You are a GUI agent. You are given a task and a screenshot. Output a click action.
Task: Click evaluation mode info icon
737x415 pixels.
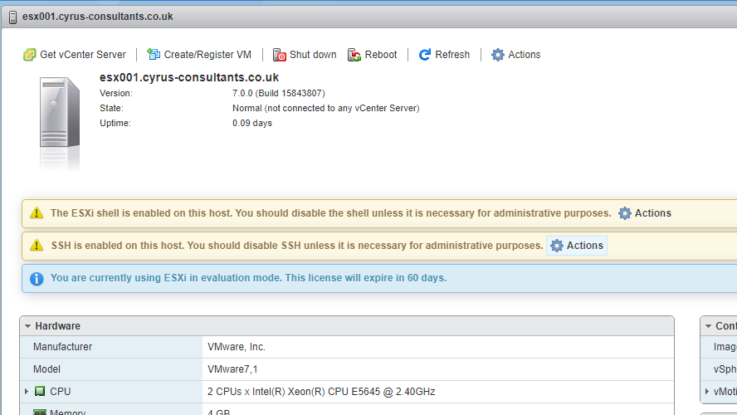(x=37, y=278)
